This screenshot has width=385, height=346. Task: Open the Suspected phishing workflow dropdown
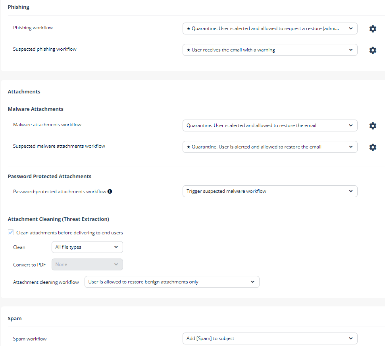(270, 50)
